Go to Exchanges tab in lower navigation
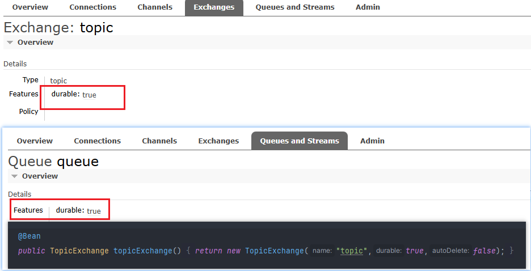Screen dimensions: 531x271 click(x=218, y=141)
